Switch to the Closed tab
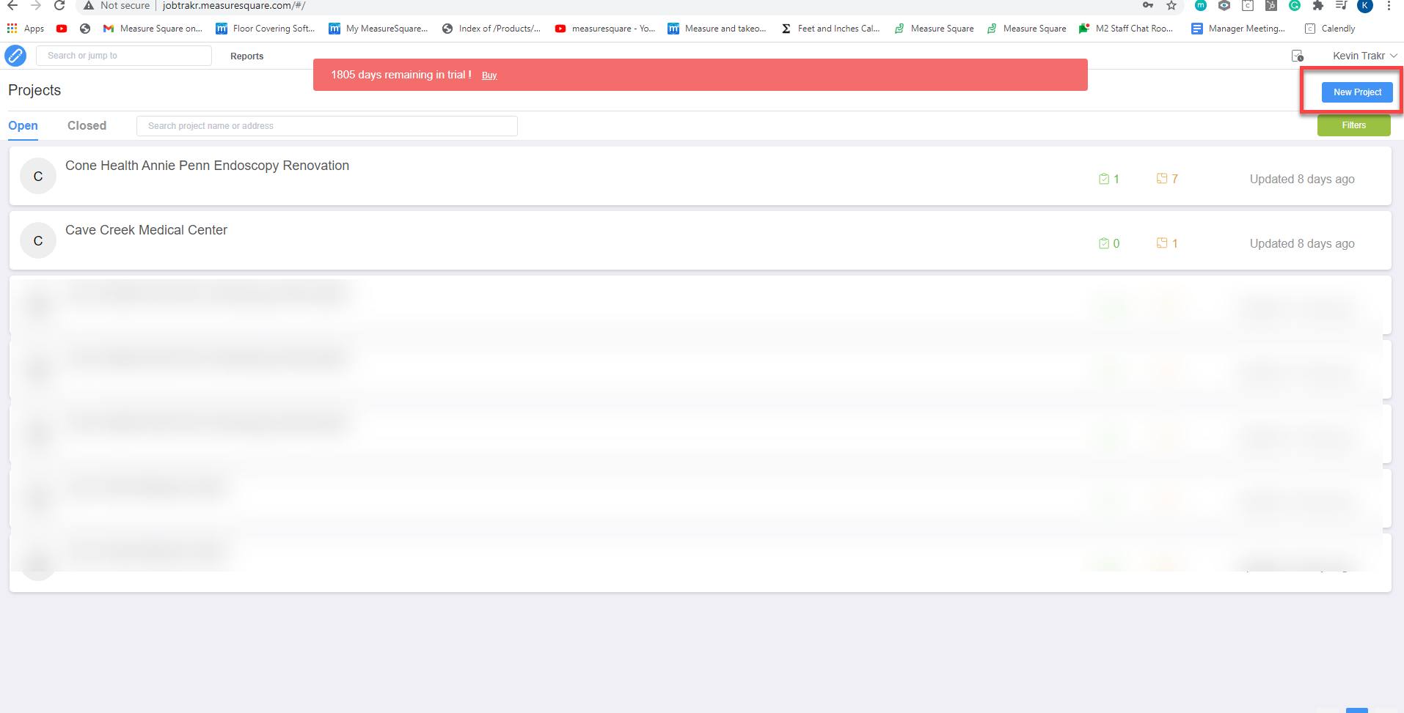The width and height of the screenshot is (1404, 713). coord(87,126)
